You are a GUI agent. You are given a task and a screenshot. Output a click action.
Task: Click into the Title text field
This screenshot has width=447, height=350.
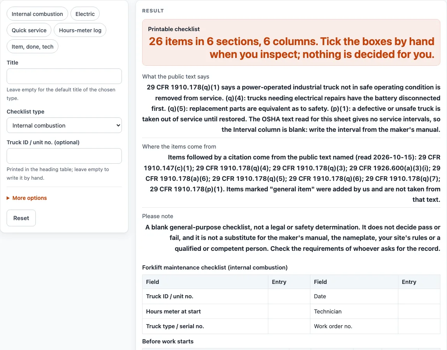tap(64, 76)
